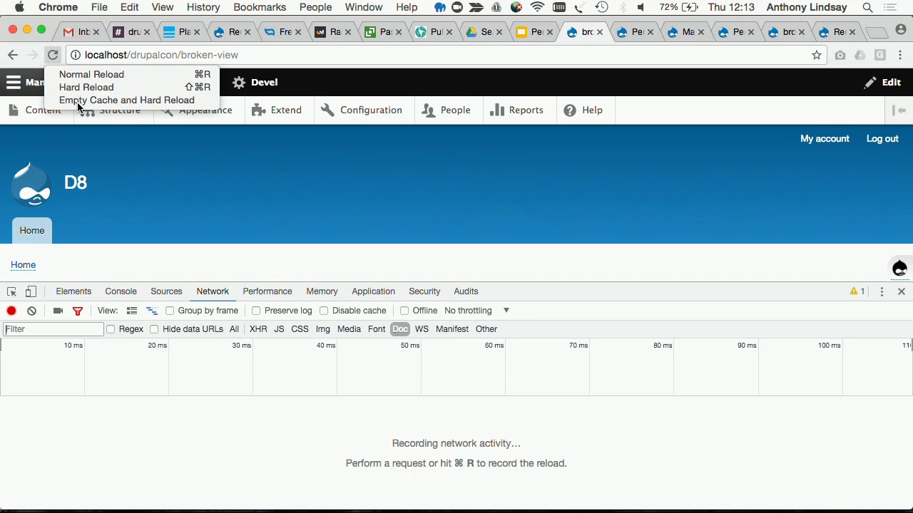Open the Audits tab
This screenshot has width=913, height=513.
pyautogui.click(x=466, y=291)
